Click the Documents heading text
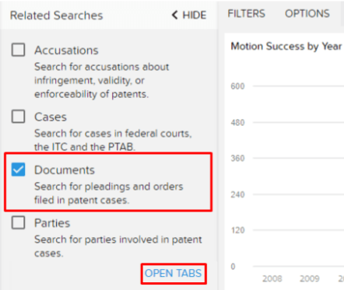344x290 pixels. 65,170
